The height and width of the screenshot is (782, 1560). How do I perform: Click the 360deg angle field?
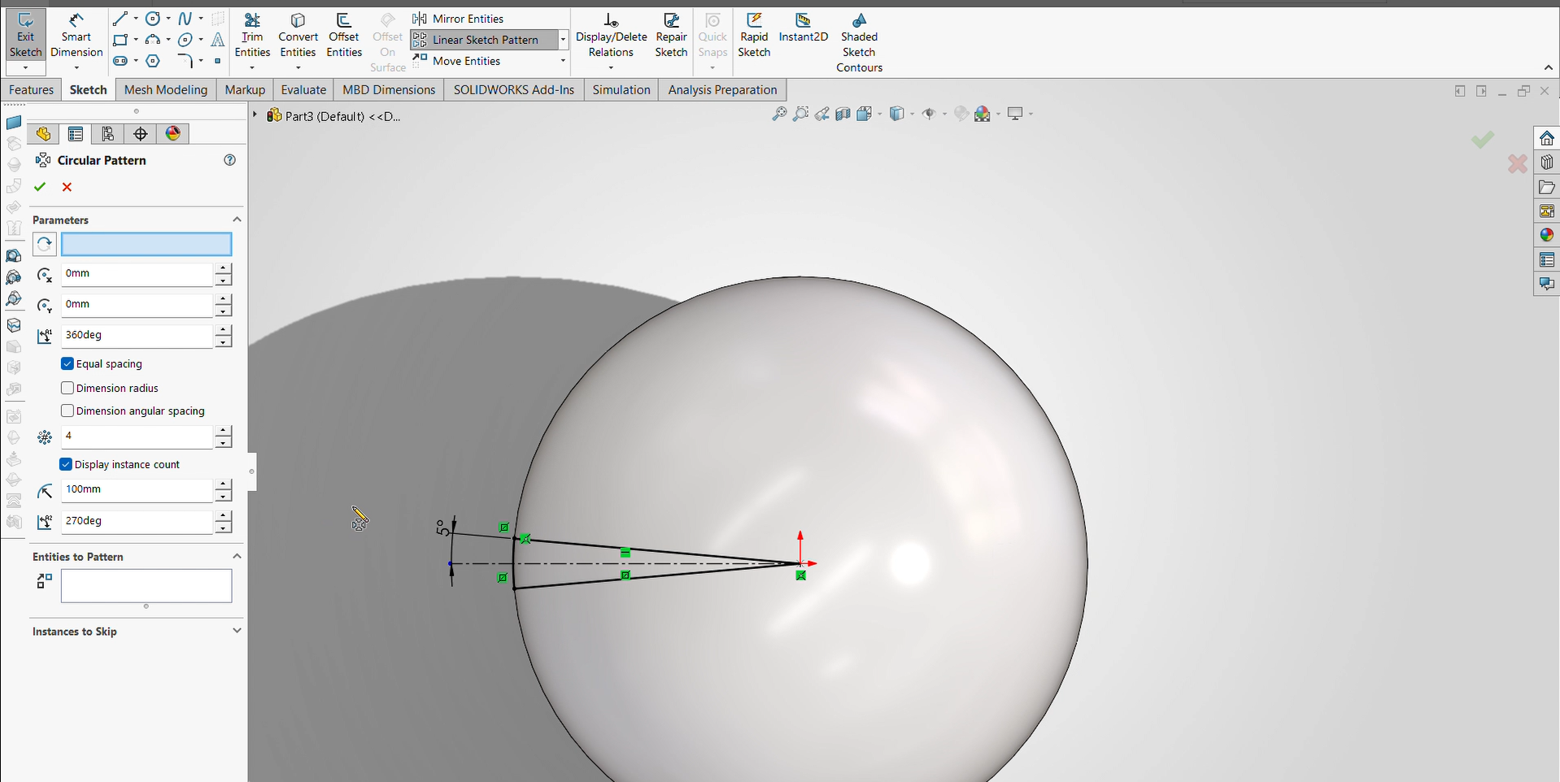(137, 335)
